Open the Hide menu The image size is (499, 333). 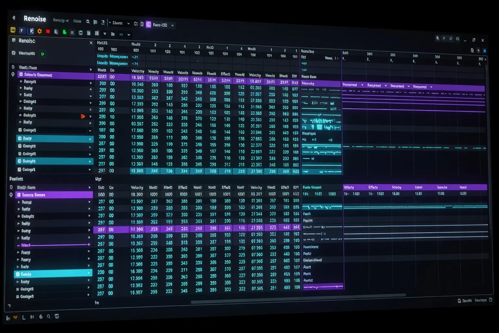[77, 21]
